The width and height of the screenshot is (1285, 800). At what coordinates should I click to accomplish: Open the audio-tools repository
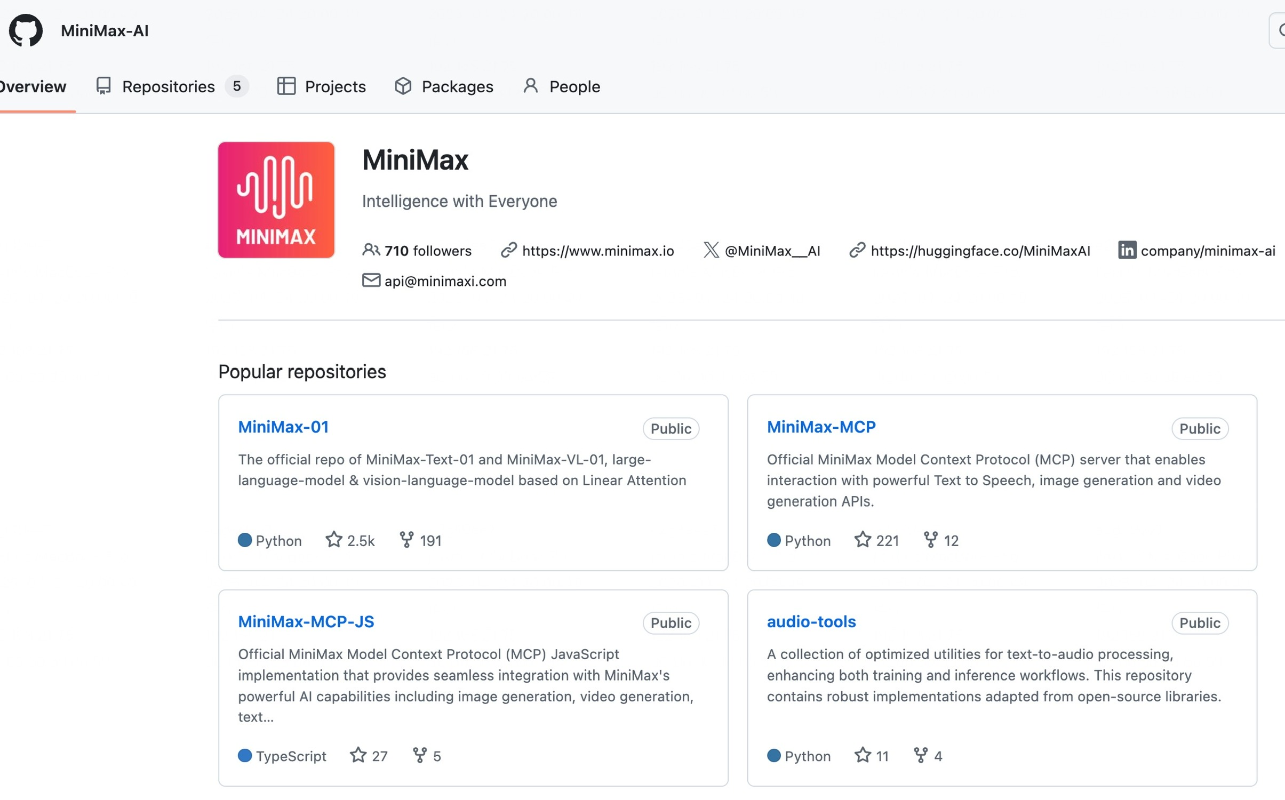(x=811, y=621)
